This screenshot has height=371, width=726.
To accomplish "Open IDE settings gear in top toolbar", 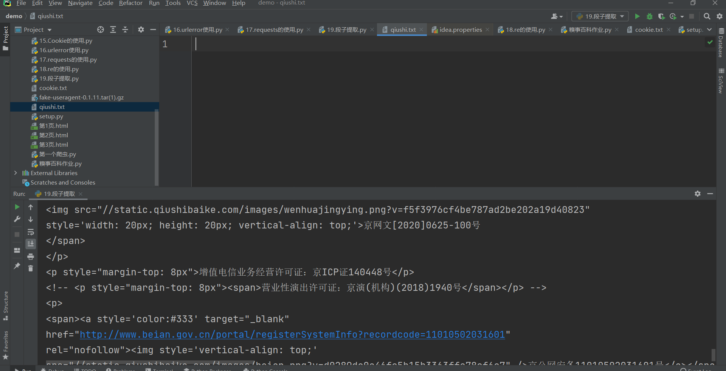I will coord(720,16).
